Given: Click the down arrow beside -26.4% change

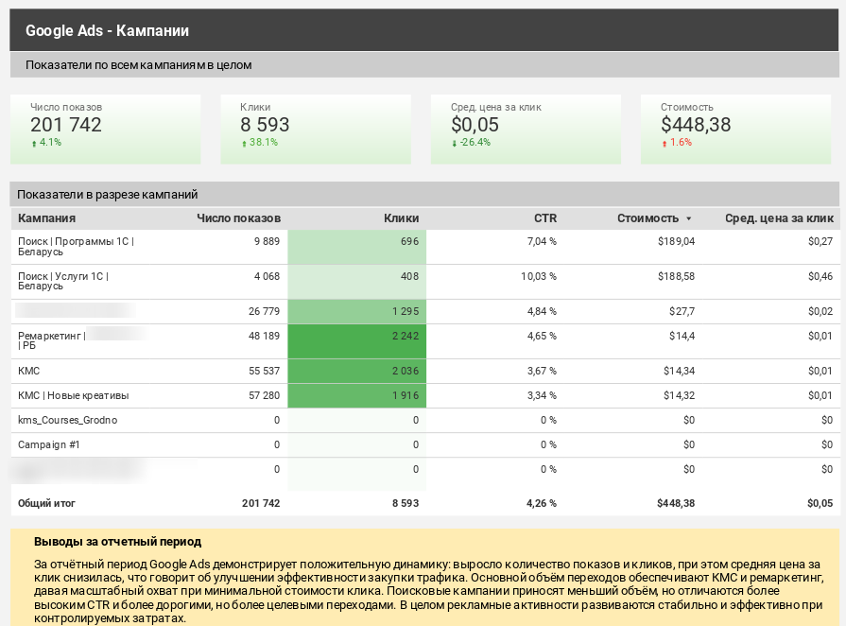Looking at the screenshot, I should pos(454,143).
